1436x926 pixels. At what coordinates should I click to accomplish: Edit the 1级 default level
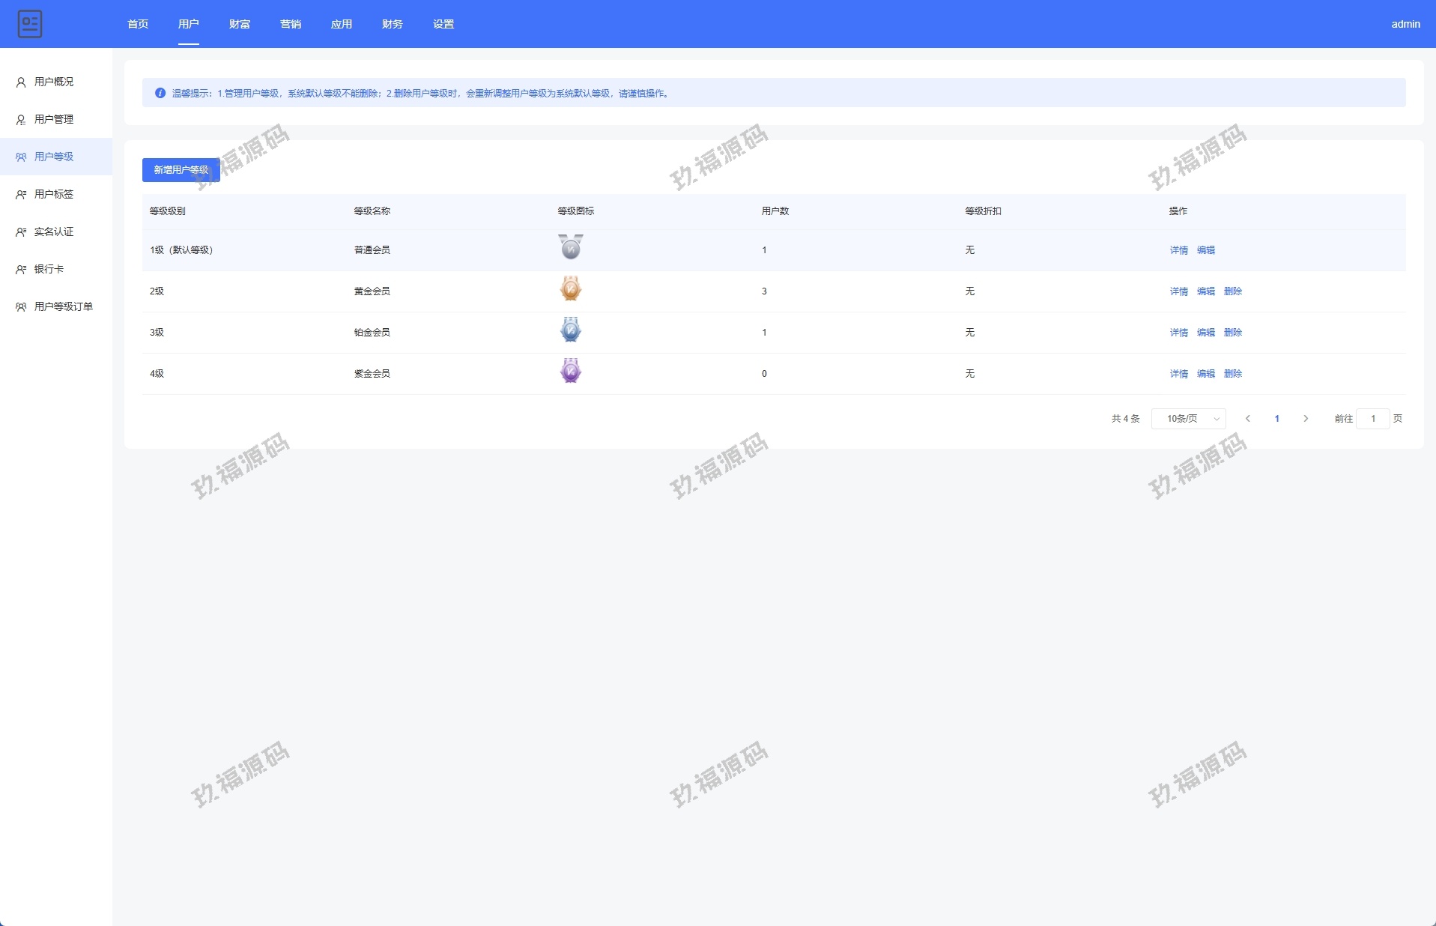(x=1205, y=250)
